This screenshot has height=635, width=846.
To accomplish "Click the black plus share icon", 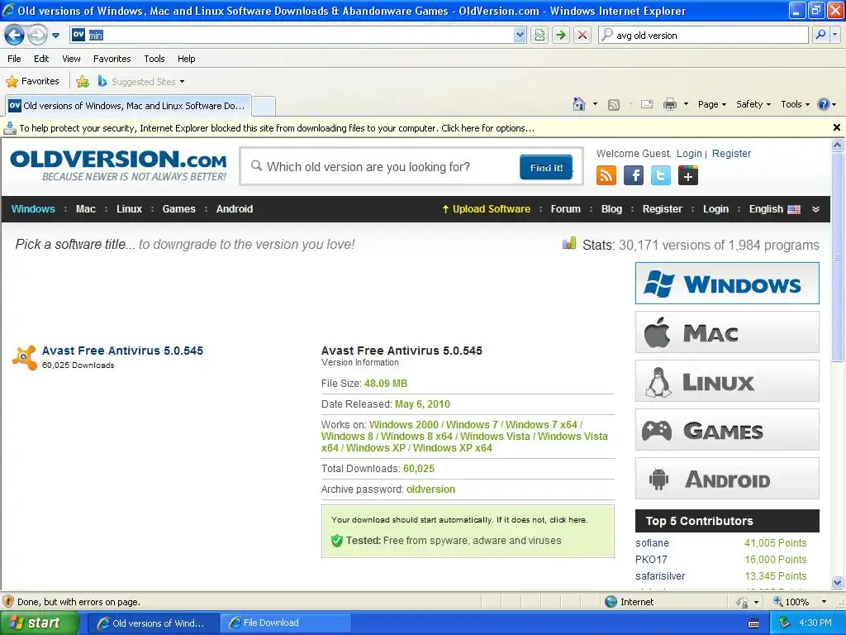I will pos(688,175).
